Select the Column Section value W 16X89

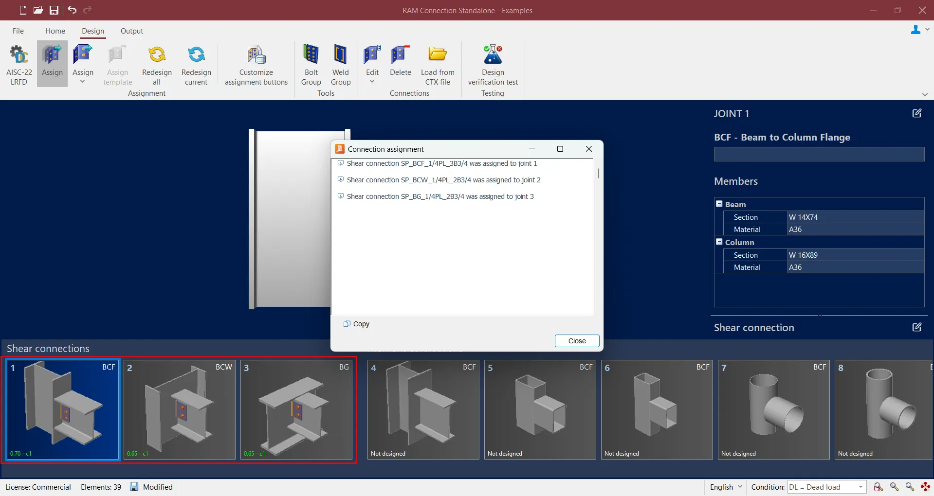[x=856, y=255]
